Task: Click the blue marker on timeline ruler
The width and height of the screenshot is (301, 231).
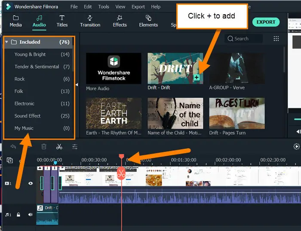Action: pyautogui.click(x=55, y=163)
